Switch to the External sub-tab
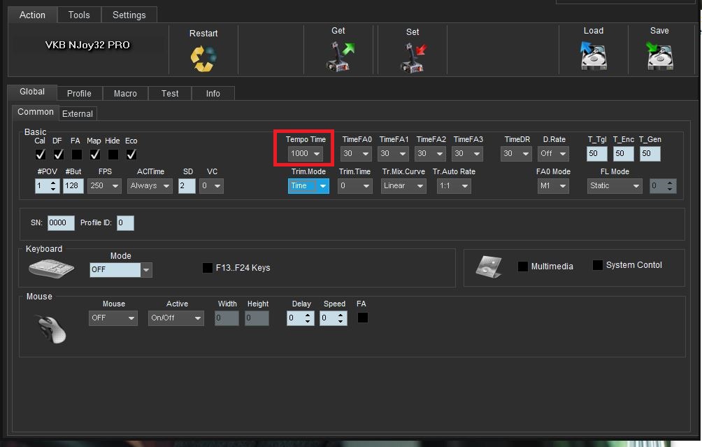Screen dimensions: 702x447 click(78, 114)
